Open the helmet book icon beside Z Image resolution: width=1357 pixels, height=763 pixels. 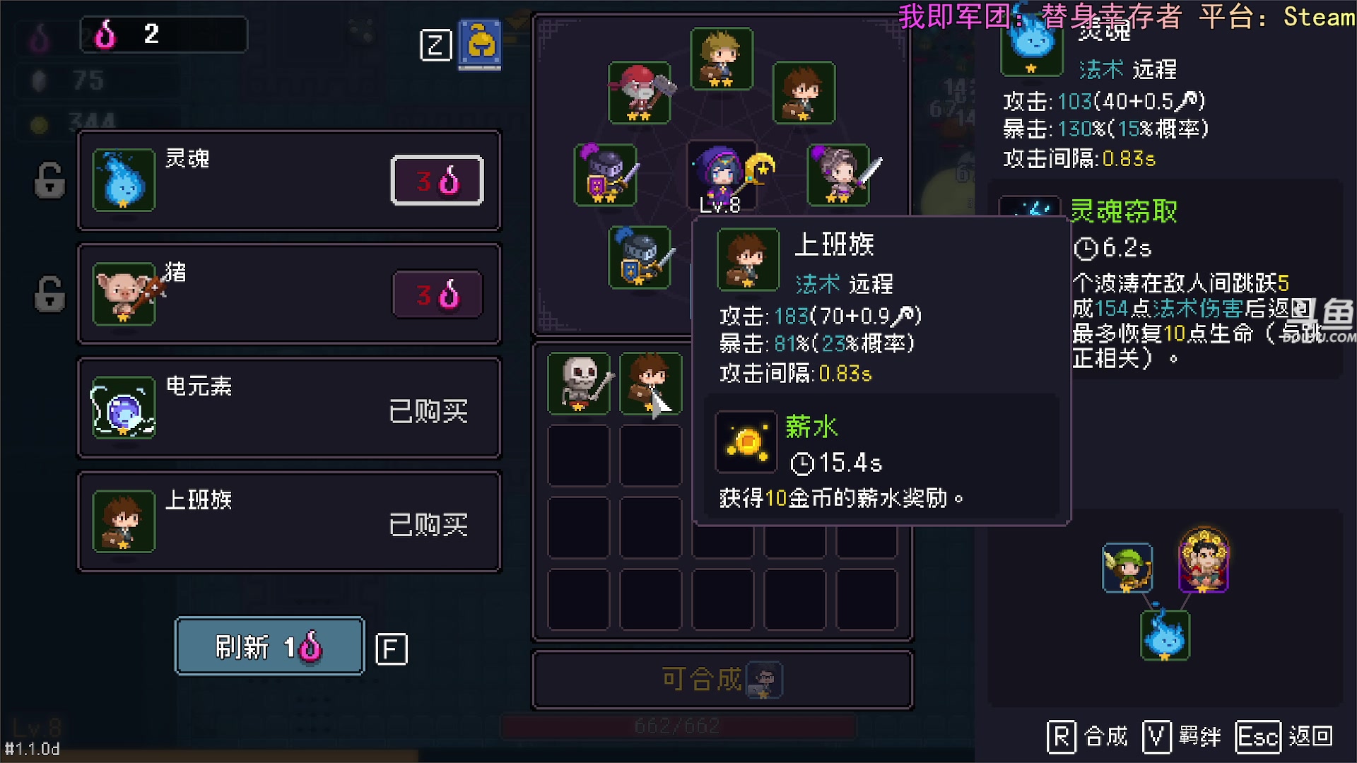pyautogui.click(x=481, y=45)
